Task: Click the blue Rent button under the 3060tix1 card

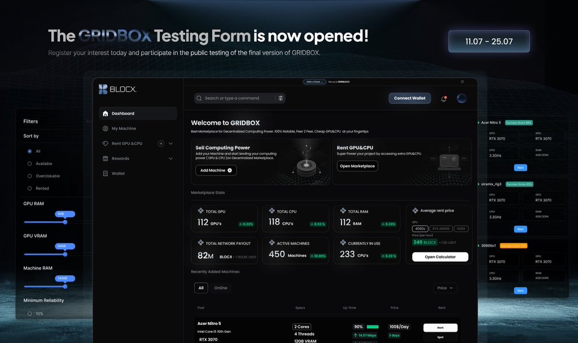Action: pyautogui.click(x=520, y=291)
